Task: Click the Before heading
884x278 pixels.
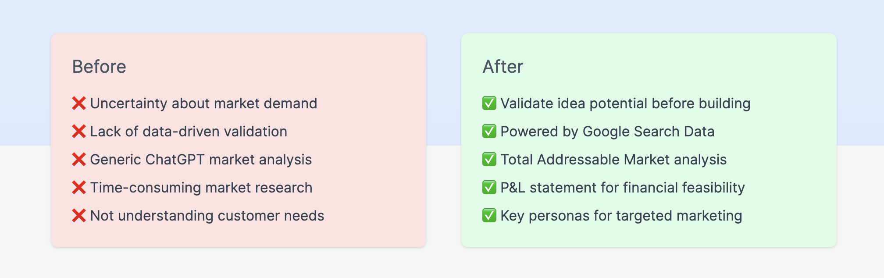Action: point(99,67)
